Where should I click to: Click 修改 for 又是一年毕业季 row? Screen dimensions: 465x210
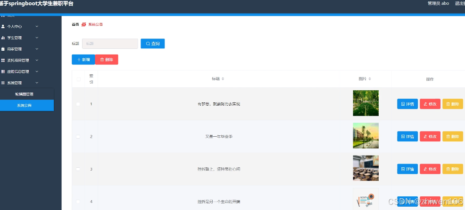(430, 136)
